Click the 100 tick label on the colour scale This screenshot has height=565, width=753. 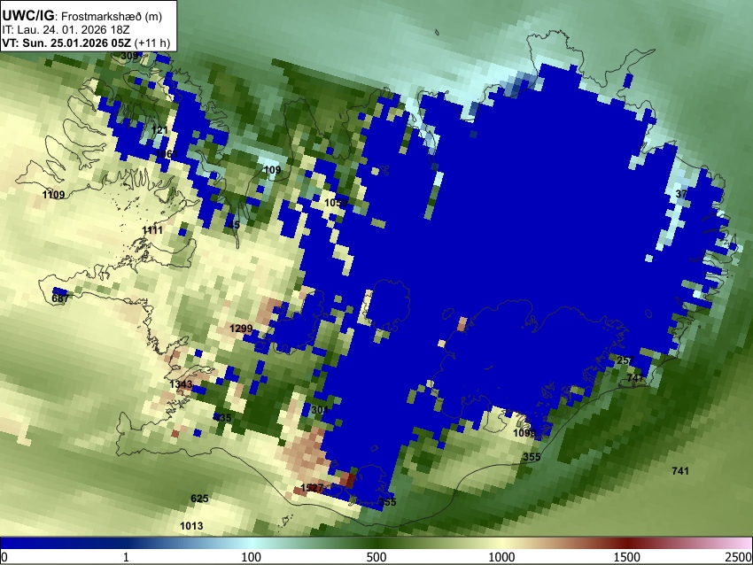tap(252, 557)
